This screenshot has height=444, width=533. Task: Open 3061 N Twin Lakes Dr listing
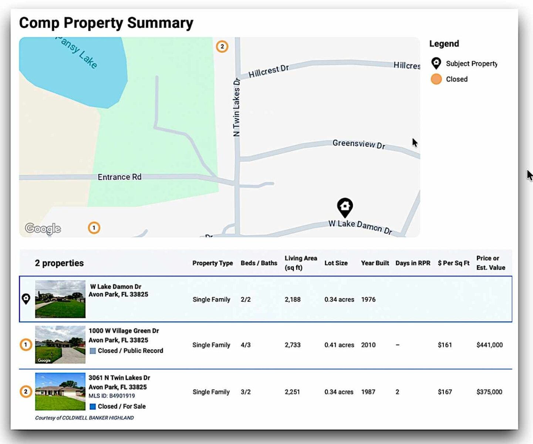pyautogui.click(x=119, y=378)
